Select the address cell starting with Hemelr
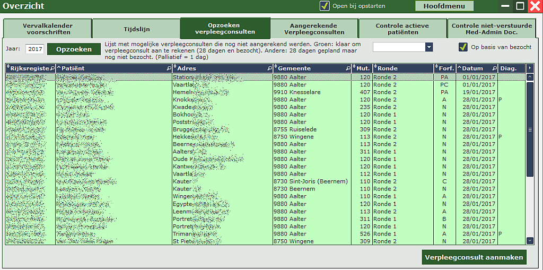Image resolution: width=543 pixels, height=270 pixels. [x=222, y=92]
